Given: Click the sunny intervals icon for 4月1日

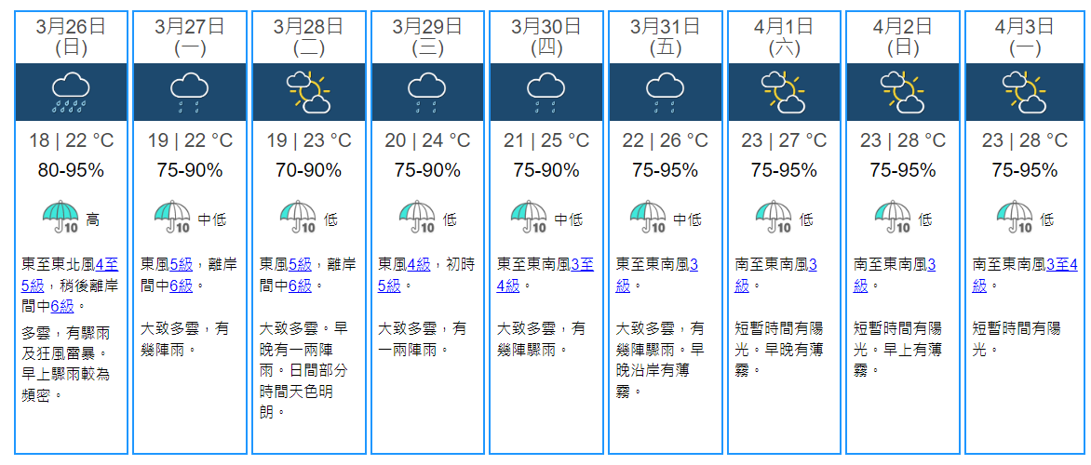Looking at the screenshot, I should click(x=783, y=91).
